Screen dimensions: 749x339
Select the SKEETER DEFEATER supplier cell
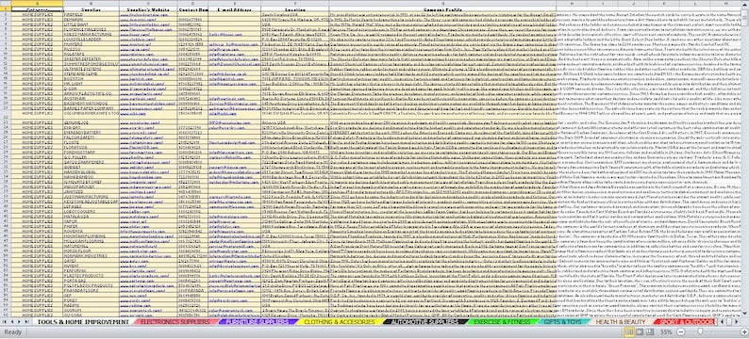(91, 58)
